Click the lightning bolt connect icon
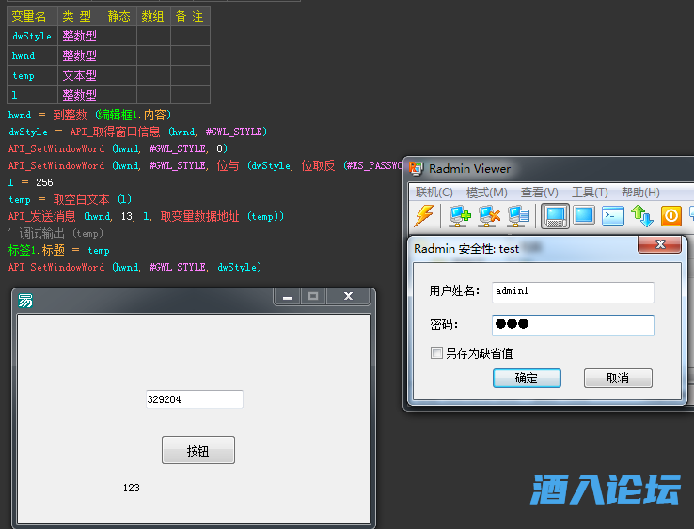 [x=423, y=216]
